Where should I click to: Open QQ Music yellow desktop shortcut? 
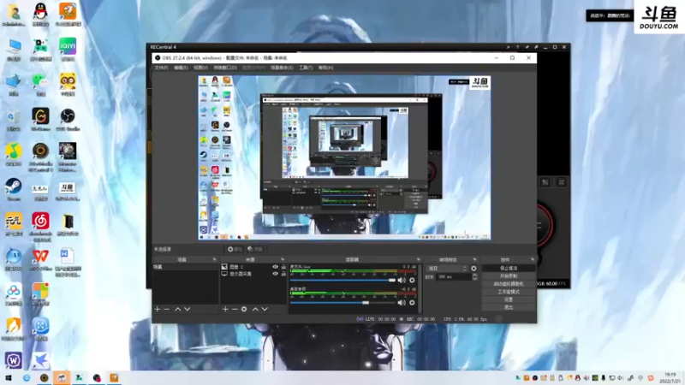[14, 154]
